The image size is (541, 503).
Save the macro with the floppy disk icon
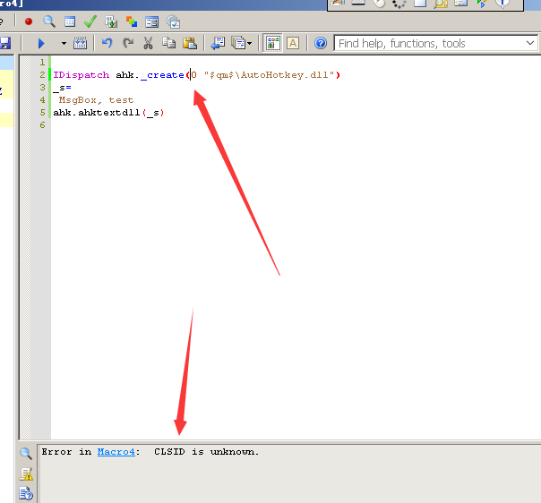[x=5, y=43]
